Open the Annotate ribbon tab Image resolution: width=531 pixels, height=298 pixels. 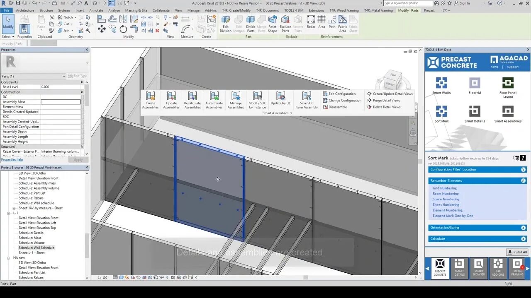click(x=96, y=10)
